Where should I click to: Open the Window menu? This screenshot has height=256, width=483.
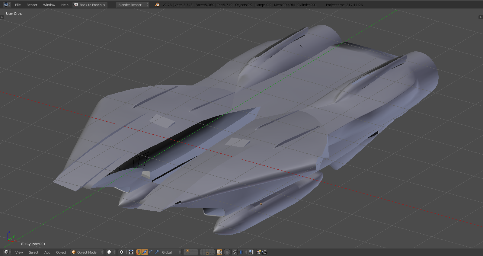click(x=49, y=5)
